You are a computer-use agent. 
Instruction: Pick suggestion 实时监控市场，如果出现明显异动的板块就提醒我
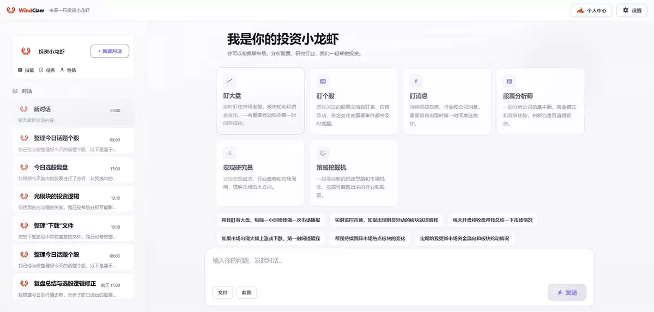tap(386, 220)
